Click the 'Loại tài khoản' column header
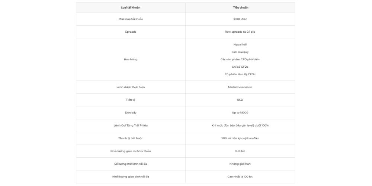This screenshot has height=186, width=372. click(131, 7)
